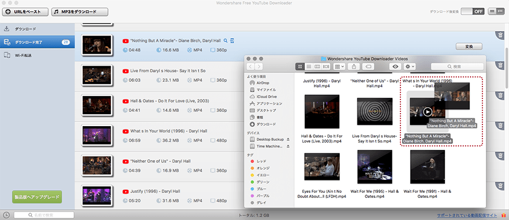The image size is (509, 220).
Task: Switch Finder to icon view
Action: coord(300,67)
